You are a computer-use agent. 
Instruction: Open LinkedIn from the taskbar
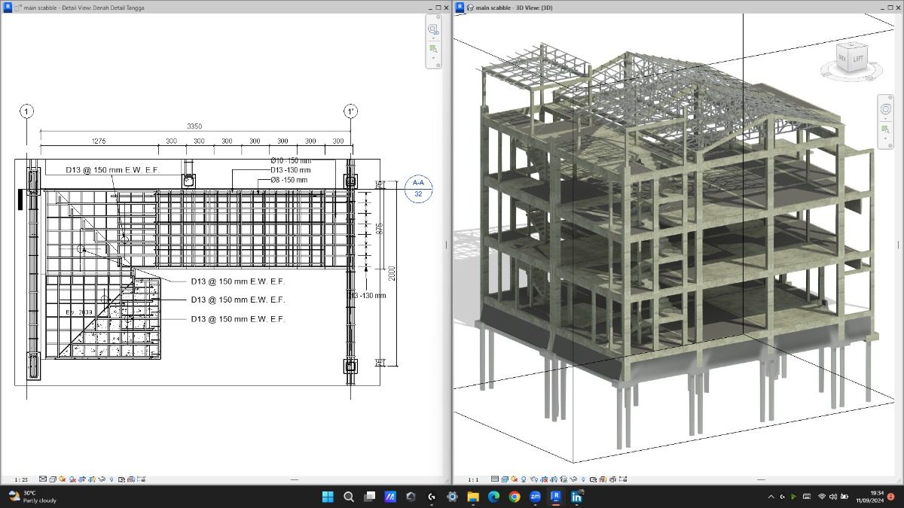point(576,497)
